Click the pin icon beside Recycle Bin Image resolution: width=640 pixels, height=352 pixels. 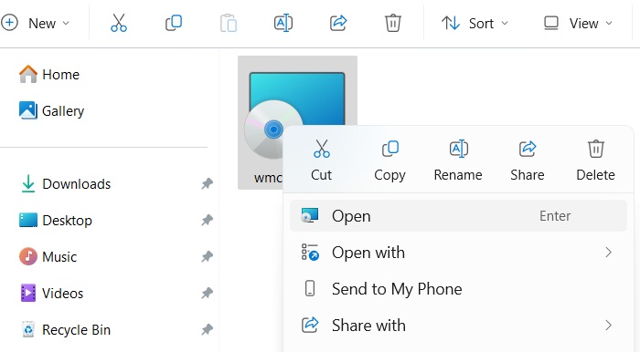207,329
